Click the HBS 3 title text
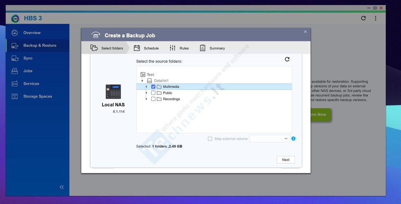Viewport: 401px width, 204px height. click(x=33, y=18)
